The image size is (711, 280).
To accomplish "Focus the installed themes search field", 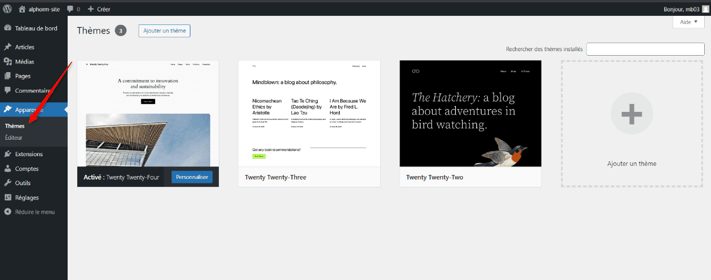I will 645,49.
